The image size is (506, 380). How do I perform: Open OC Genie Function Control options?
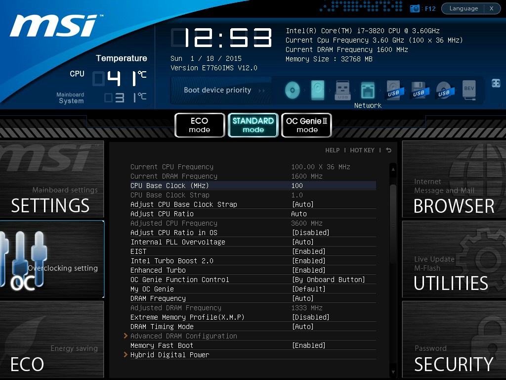253,280
